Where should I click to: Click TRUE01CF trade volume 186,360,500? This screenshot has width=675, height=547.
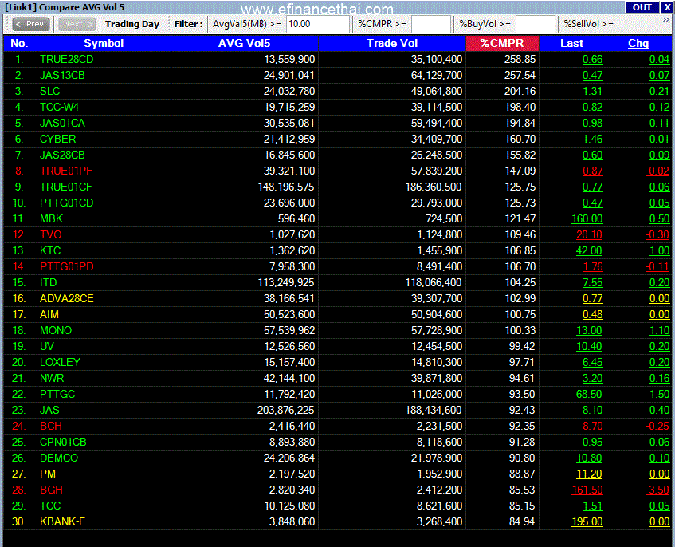coord(434,187)
